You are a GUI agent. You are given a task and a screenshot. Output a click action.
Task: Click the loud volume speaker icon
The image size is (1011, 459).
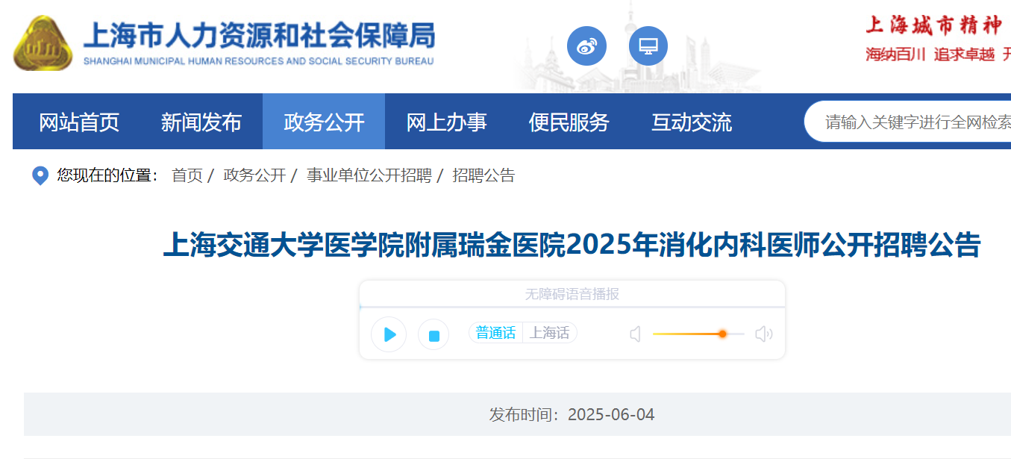click(764, 334)
